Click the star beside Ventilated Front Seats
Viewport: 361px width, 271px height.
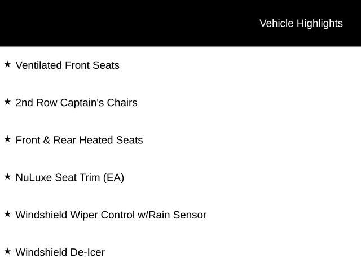(x=7, y=64)
